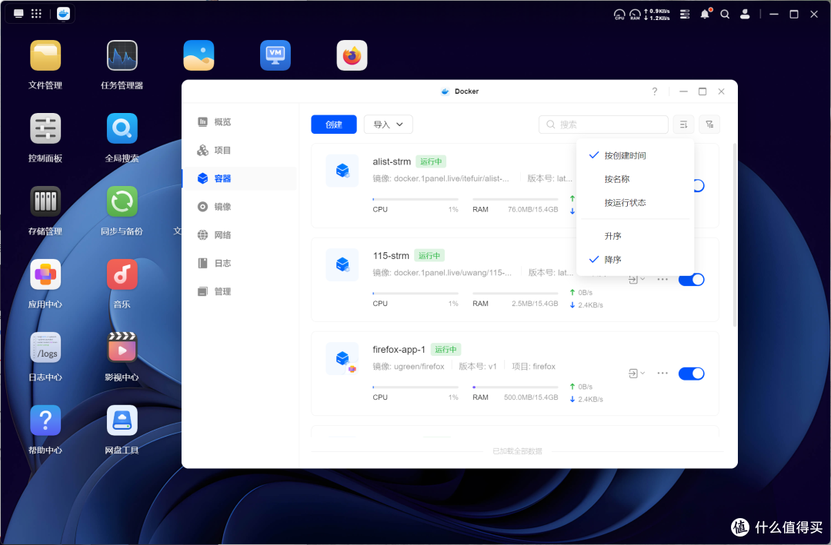Open Docker help question mark
The width and height of the screenshot is (831, 545).
(x=655, y=91)
